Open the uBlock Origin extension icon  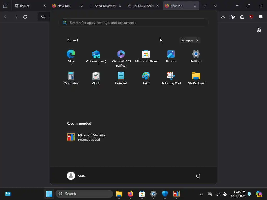251,17
